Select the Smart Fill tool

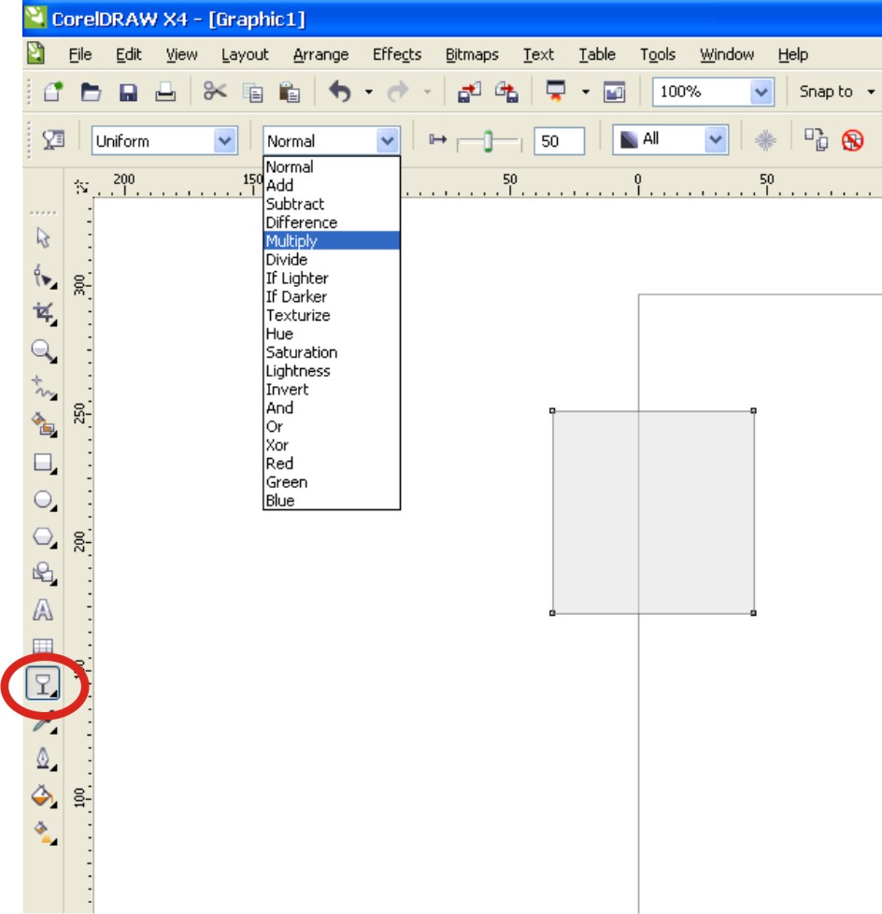pyautogui.click(x=44, y=425)
